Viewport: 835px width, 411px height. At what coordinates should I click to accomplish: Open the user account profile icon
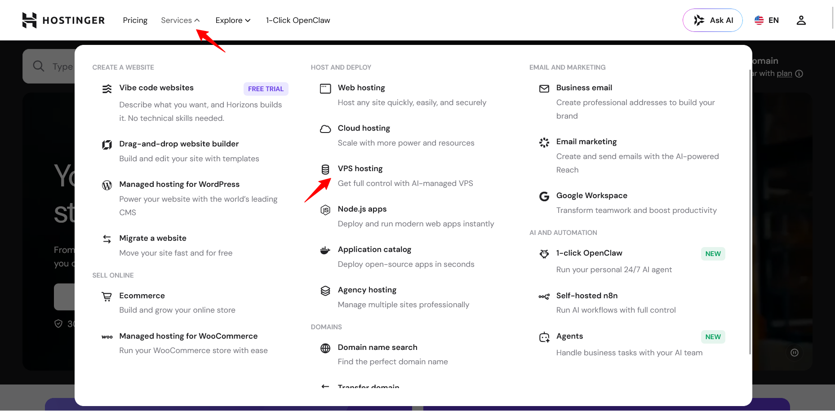[801, 20]
